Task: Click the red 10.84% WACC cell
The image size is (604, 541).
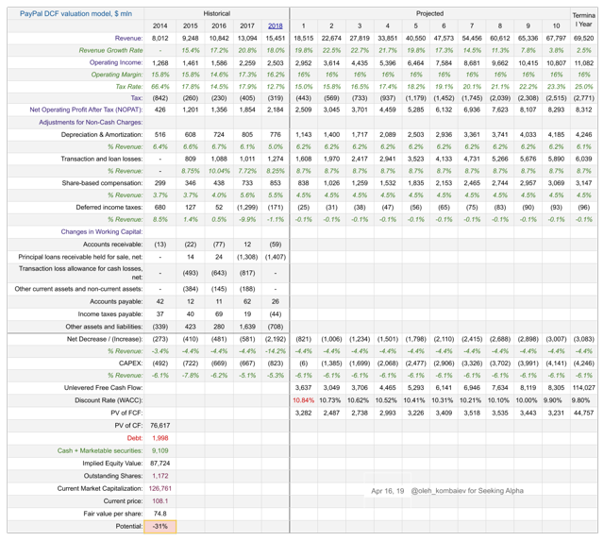Action: tap(303, 400)
